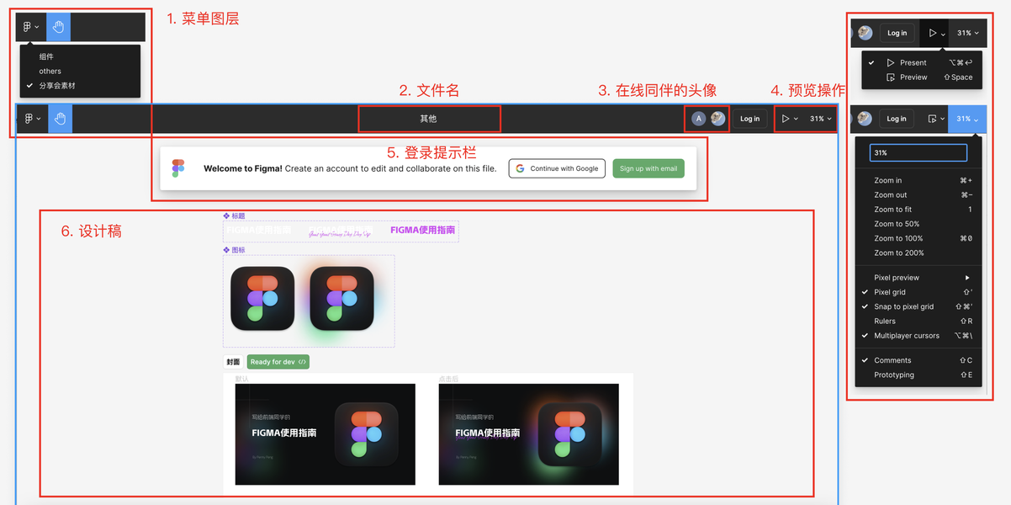Screen dimensions: 1011x505
Task: Expand the Pixel preview submenu
Action: 918,278
